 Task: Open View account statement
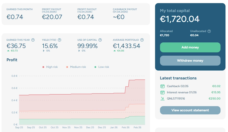point(190,110)
